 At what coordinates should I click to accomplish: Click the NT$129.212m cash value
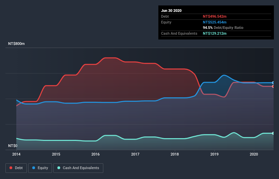(214, 33)
